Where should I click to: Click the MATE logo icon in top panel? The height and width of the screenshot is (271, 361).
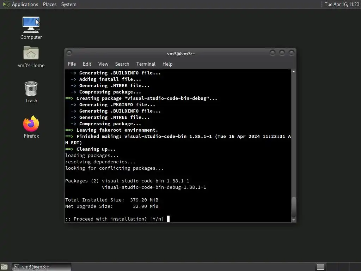pyautogui.click(x=6, y=4)
